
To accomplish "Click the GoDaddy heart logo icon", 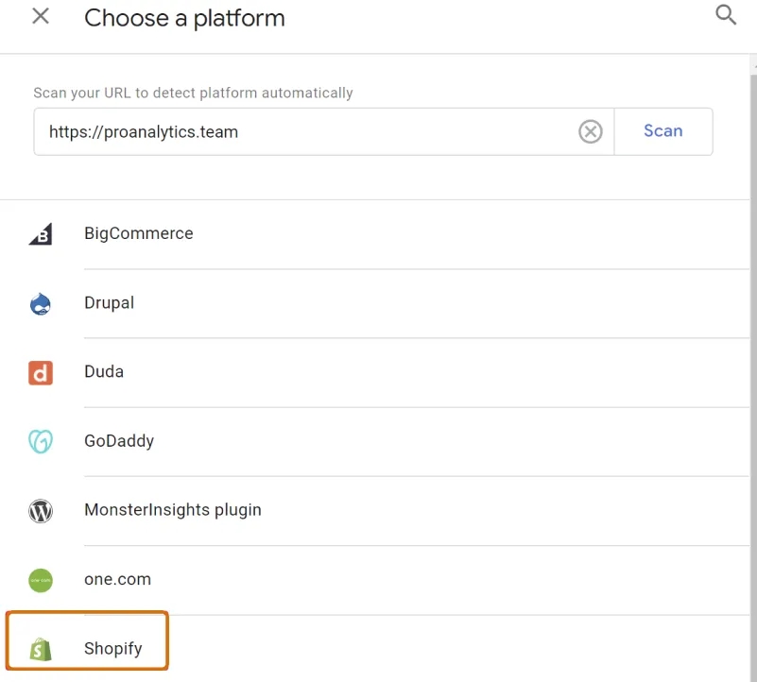I will [x=41, y=441].
